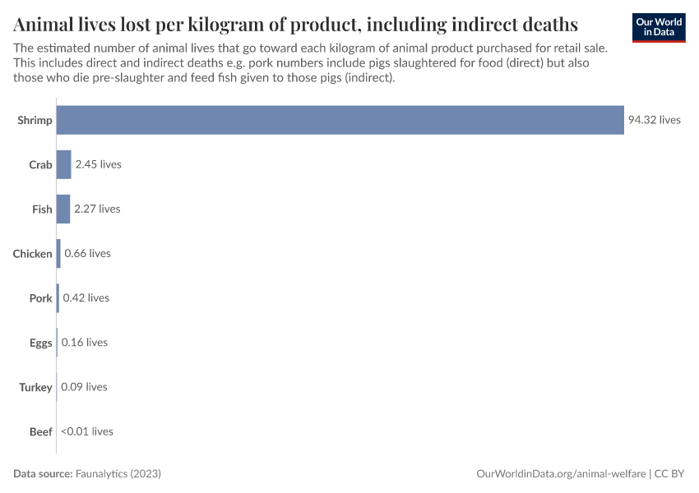The height and width of the screenshot is (493, 699).
Task: Click the Turkey category label
Action: tap(36, 387)
